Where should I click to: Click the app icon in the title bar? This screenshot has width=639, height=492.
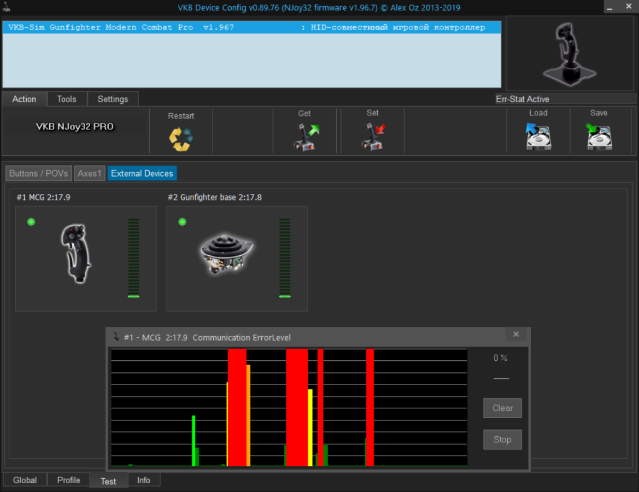pos(7,7)
